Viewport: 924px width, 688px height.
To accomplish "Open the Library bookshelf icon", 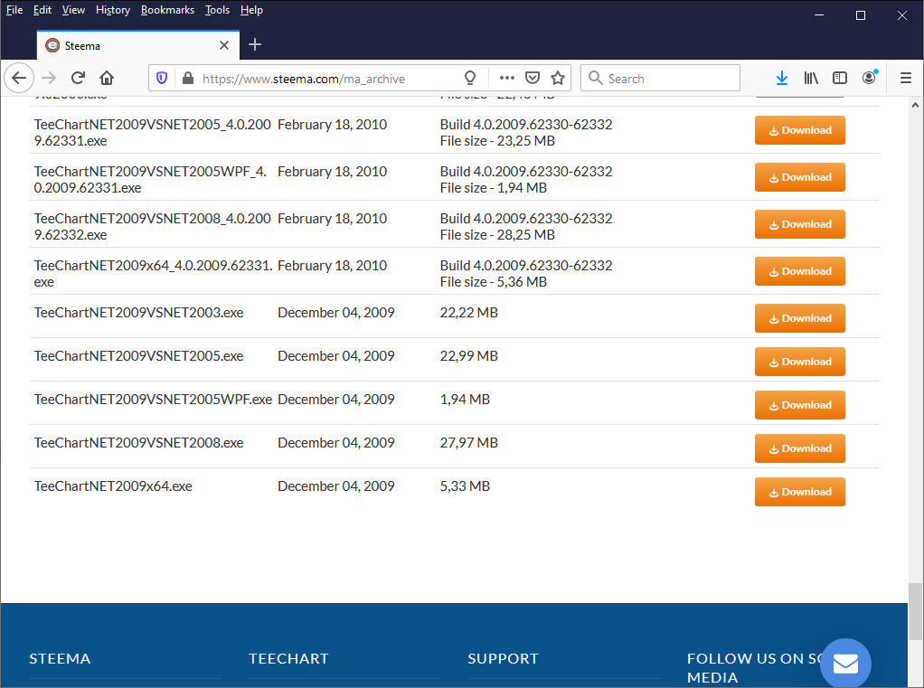I will coord(811,78).
